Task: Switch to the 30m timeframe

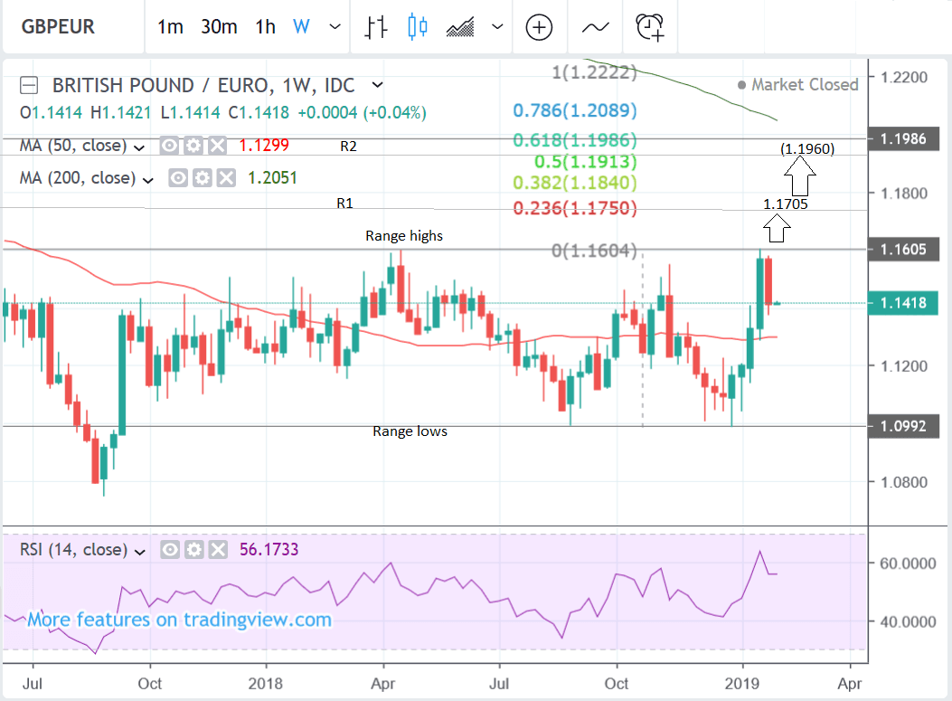Action: (x=219, y=27)
